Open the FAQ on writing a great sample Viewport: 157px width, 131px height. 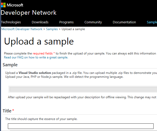(36, 57)
